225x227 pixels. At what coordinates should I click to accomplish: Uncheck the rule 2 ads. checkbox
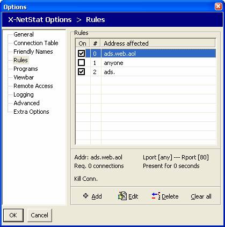pyautogui.click(x=82, y=72)
